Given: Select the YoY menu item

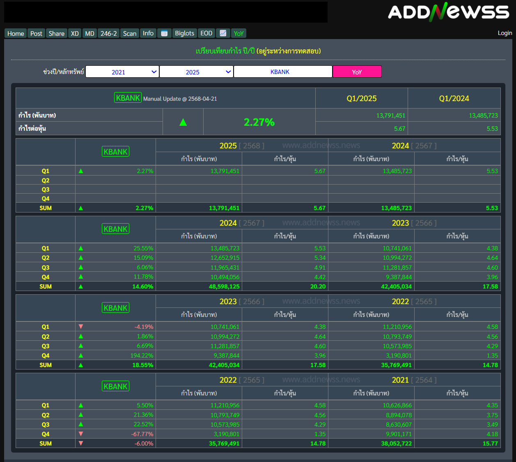Looking at the screenshot, I should [239, 33].
